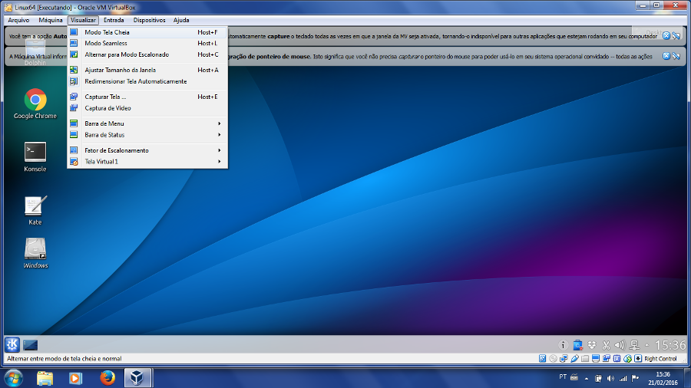Choose Capturar Tela option

click(x=147, y=97)
